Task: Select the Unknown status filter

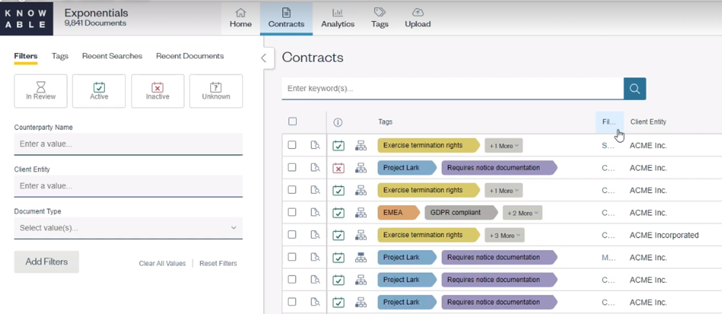Action: pos(215,91)
